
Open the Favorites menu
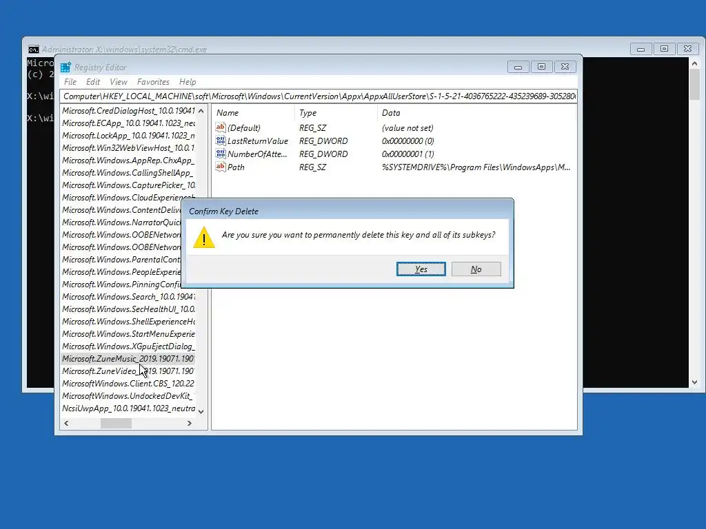pos(153,82)
